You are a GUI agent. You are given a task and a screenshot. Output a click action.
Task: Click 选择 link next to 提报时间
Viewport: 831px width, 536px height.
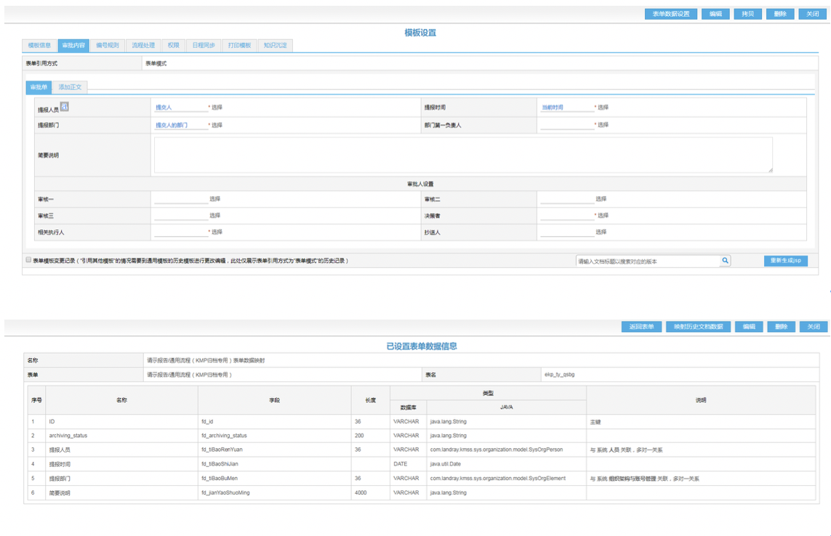[x=603, y=107]
